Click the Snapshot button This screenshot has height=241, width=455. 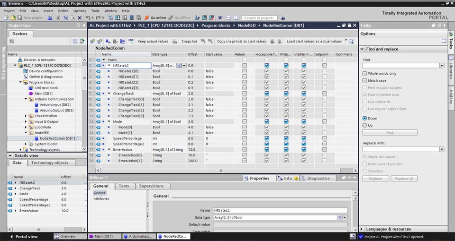tap(189, 42)
